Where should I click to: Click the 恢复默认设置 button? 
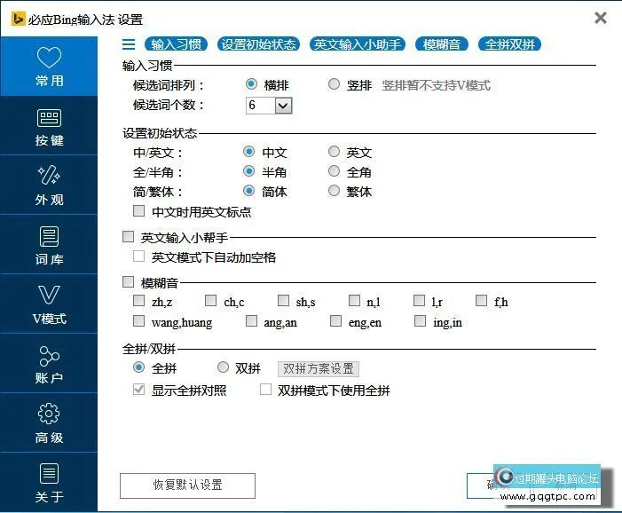(187, 485)
